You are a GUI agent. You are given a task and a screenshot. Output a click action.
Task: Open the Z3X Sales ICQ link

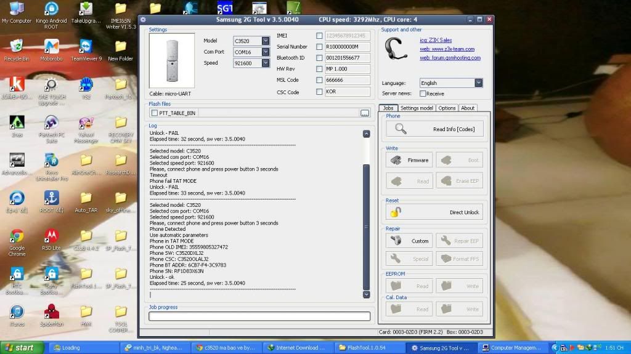click(436, 40)
